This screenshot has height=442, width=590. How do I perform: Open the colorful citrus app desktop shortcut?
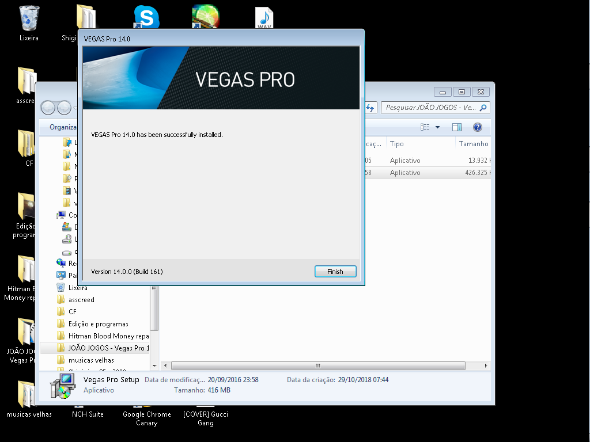coord(205,17)
